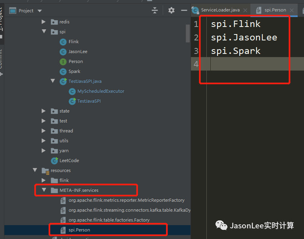This screenshot has height=239, width=304.
Task: Click the TestJavaSPI.java runnable class icon
Action: pyautogui.click(x=63, y=81)
